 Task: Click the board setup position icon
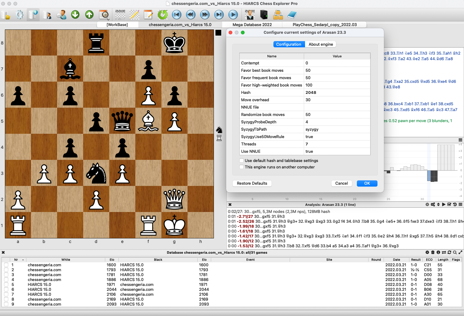pos(120,15)
